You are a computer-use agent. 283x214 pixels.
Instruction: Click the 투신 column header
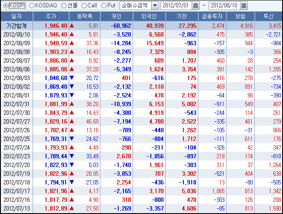(269, 17)
